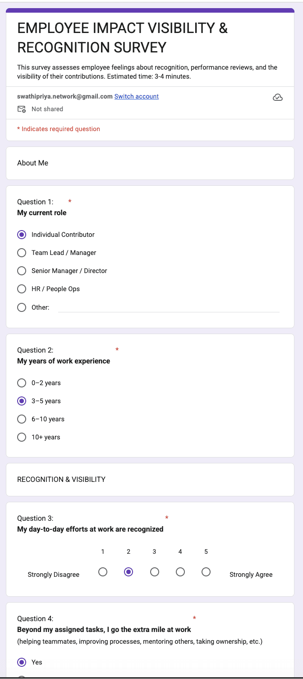This screenshot has width=303, height=679.
Task: Click the account email address text
Action: pyautogui.click(x=64, y=96)
